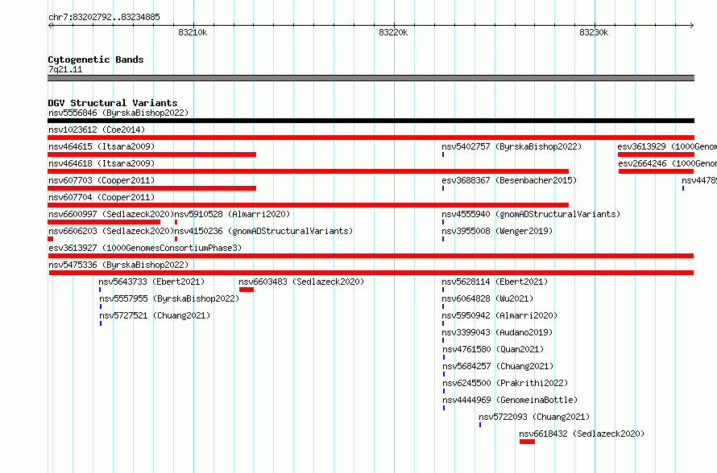Select the black nsv5556846 variant bar
This screenshot has width=717, height=473.
tap(371, 121)
